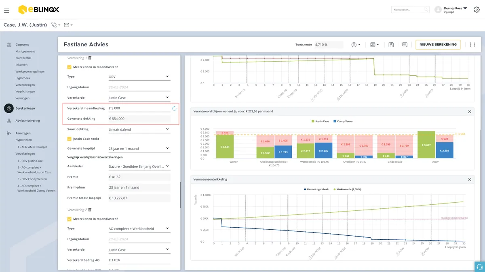Open Inkomen section in sidebar
The height and width of the screenshot is (272, 485).
tap(21, 65)
